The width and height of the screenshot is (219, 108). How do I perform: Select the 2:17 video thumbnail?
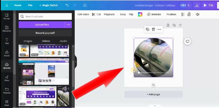(x=44, y=72)
